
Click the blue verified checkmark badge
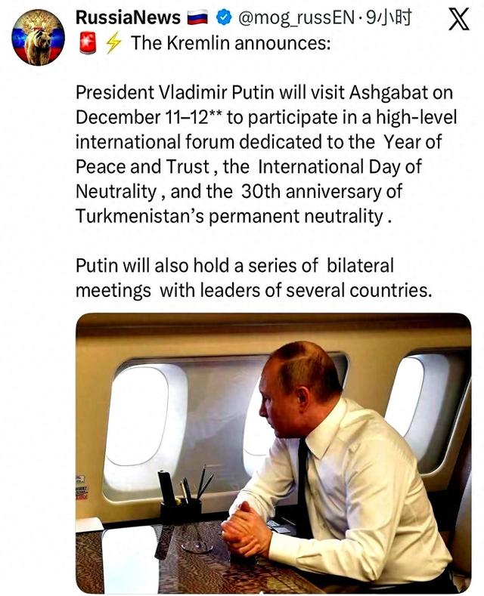[x=223, y=17]
